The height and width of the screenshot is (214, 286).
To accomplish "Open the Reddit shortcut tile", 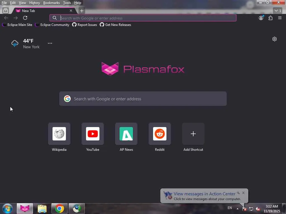I will [160, 134].
